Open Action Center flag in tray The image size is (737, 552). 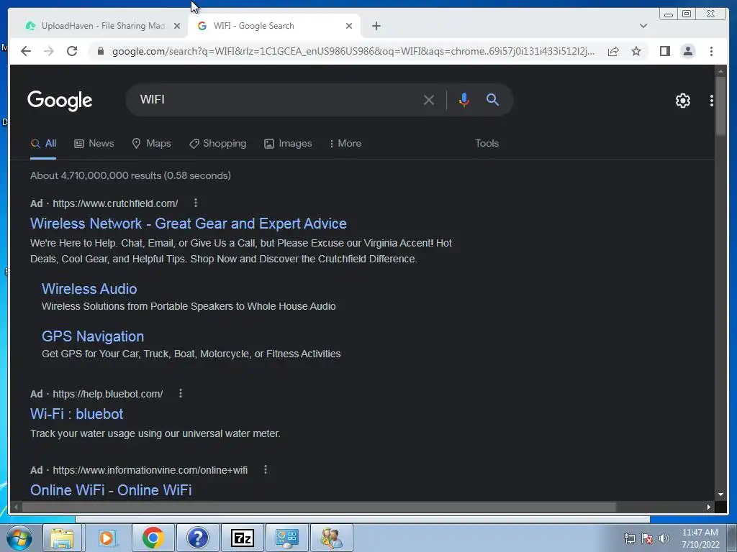[647, 538]
